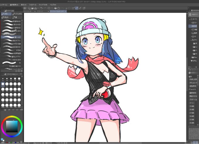Image resolution: width=199 pixels, height=144 pixels.
Task: Open the ウィンドウ(W) menu
Action: tap(43, 5)
